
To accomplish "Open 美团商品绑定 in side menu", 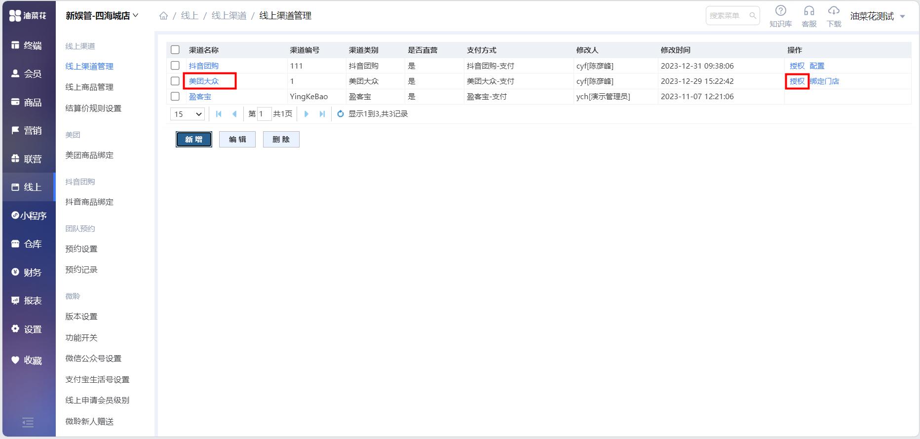I will click(89, 155).
